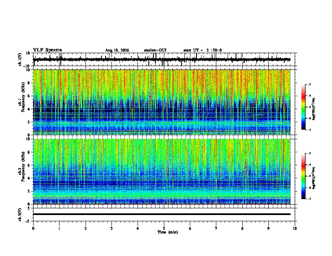Click time axis tick label "8"
This screenshot has height=256, width=332.
click(x=242, y=228)
